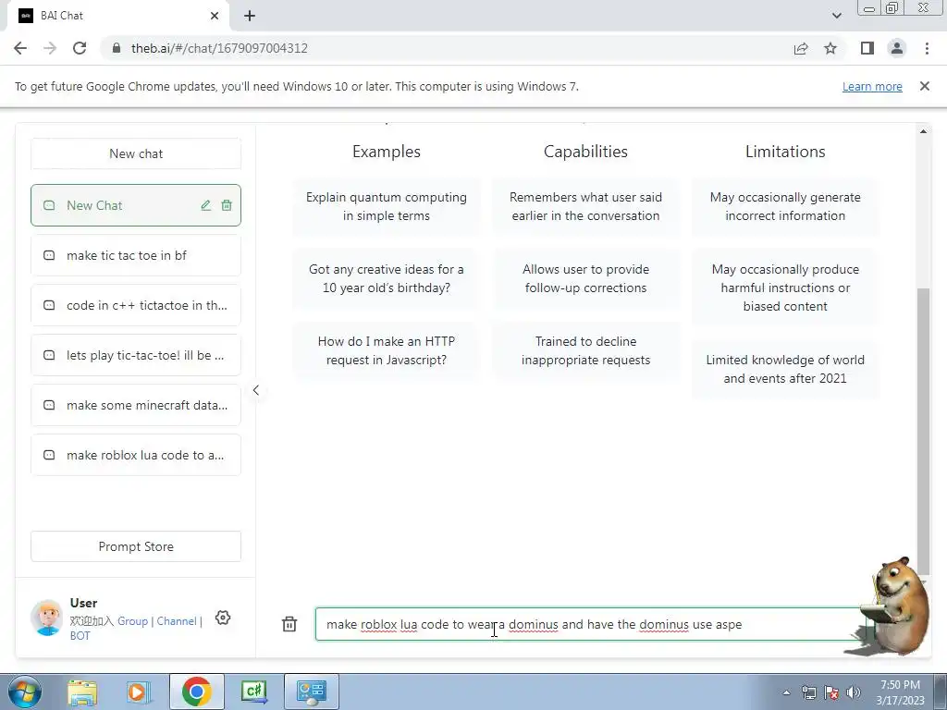This screenshot has width=947, height=710.
Task: Click the chat area vertical scrollbar
Action: pyautogui.click(x=924, y=431)
